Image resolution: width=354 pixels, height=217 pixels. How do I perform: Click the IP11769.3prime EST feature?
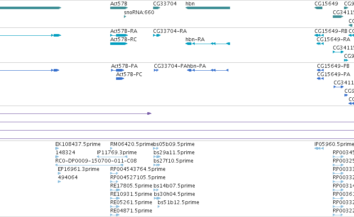point(112,157)
